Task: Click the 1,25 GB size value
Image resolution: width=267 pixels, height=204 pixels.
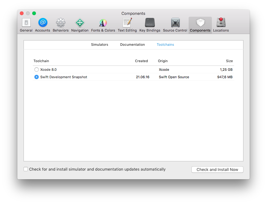Action: pyautogui.click(x=226, y=70)
